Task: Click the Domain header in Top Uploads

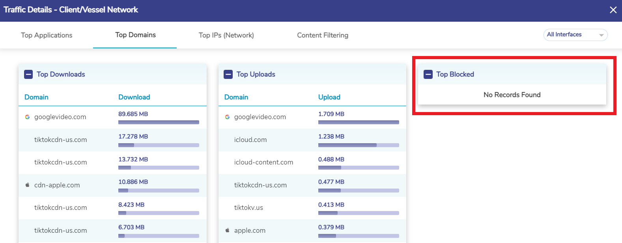Action: pos(236,97)
